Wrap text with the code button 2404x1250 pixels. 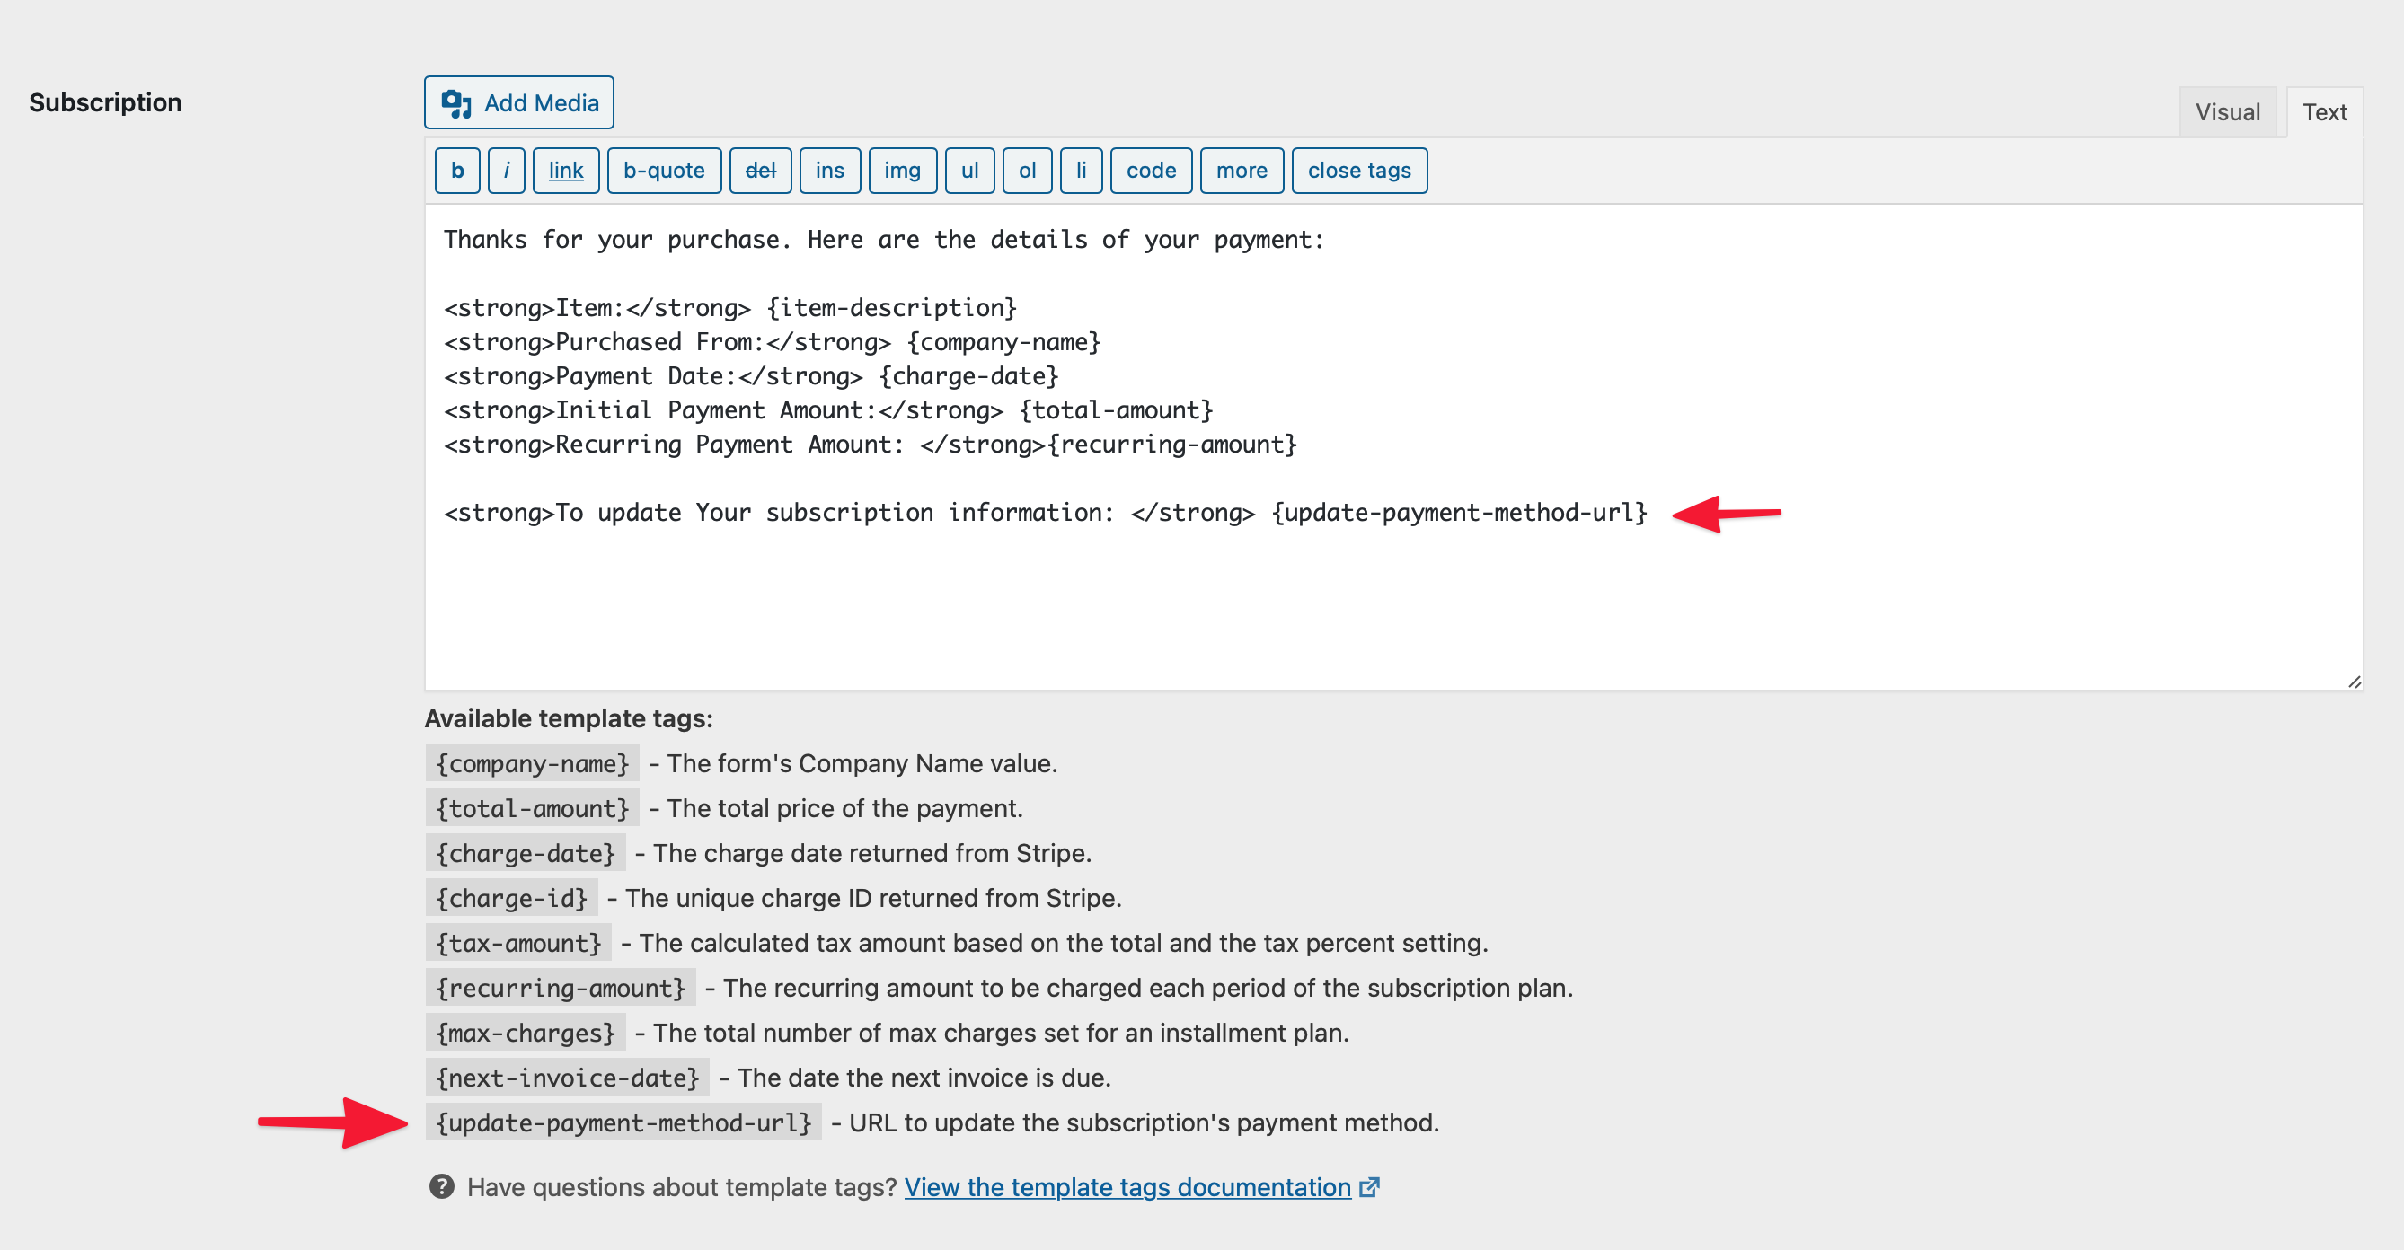coord(1151,171)
